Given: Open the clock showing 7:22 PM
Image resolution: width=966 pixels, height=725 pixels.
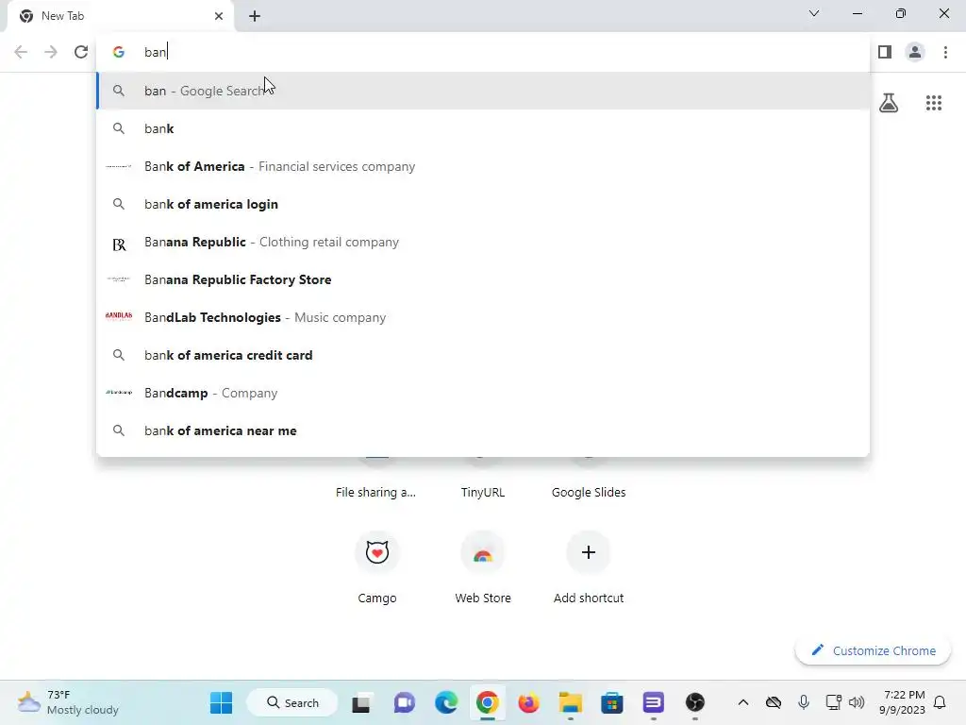Looking at the screenshot, I should point(903,702).
